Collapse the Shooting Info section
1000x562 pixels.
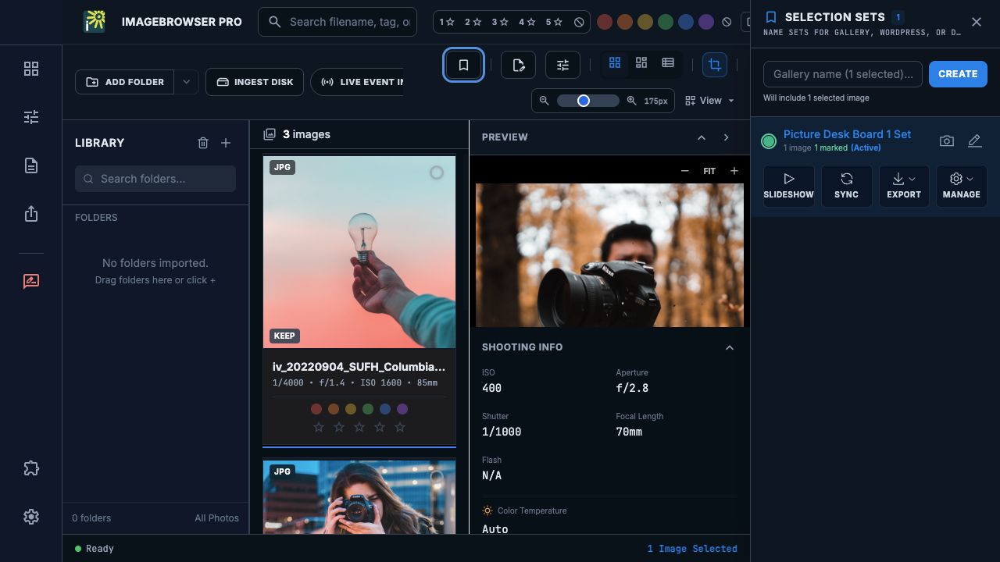point(730,347)
